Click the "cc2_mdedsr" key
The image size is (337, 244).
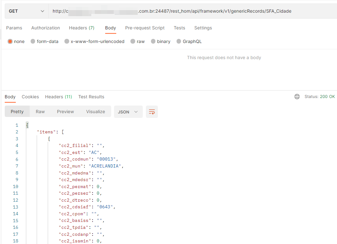click(x=75, y=180)
